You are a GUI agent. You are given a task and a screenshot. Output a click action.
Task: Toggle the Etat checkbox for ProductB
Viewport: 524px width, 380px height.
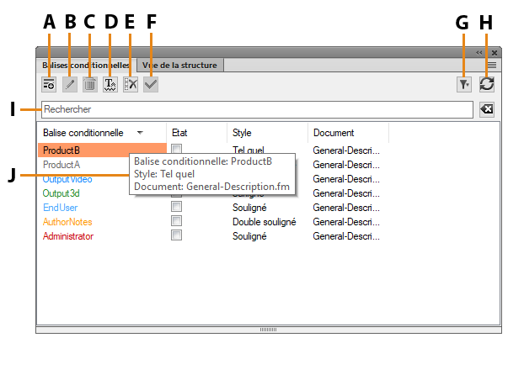click(x=176, y=150)
